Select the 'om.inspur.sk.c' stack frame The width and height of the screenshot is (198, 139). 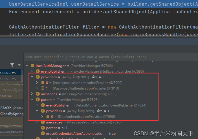pyautogui.click(x=12, y=132)
